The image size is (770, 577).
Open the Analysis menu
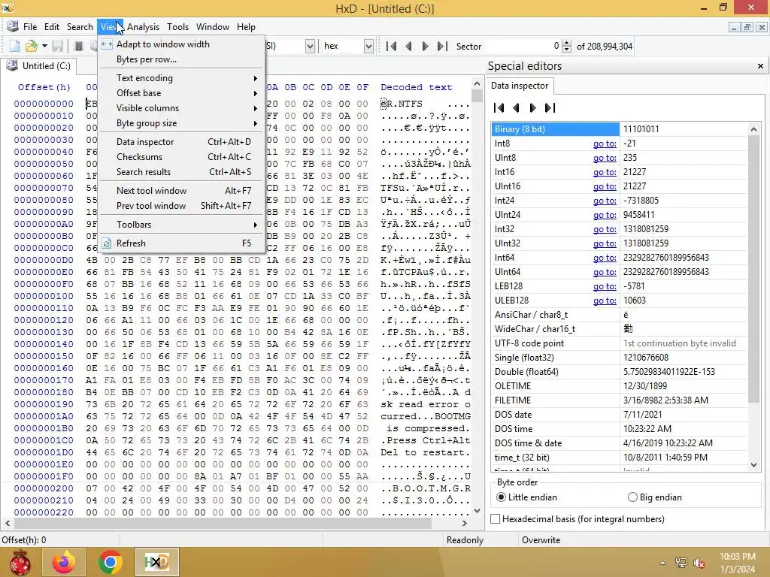143,27
